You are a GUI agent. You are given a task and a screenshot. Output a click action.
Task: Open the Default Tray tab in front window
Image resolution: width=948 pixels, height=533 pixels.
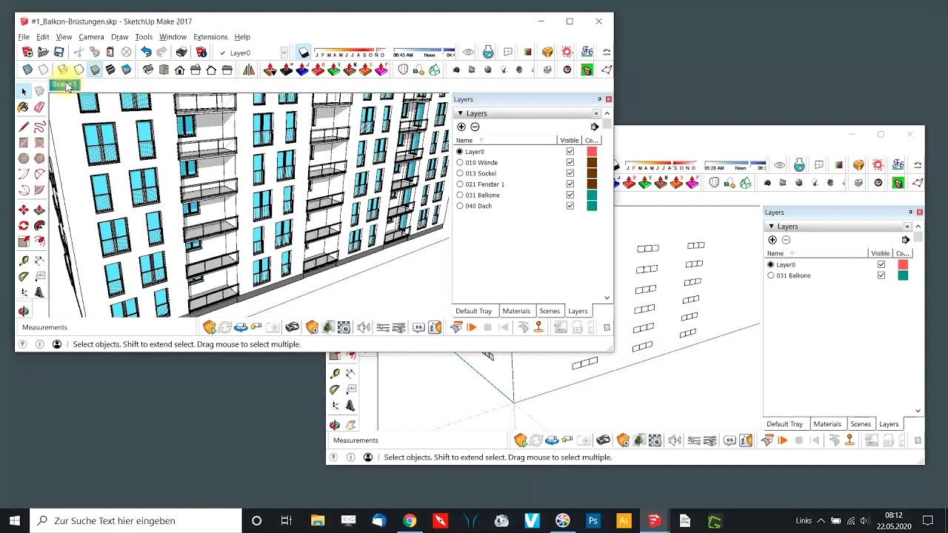[473, 311]
